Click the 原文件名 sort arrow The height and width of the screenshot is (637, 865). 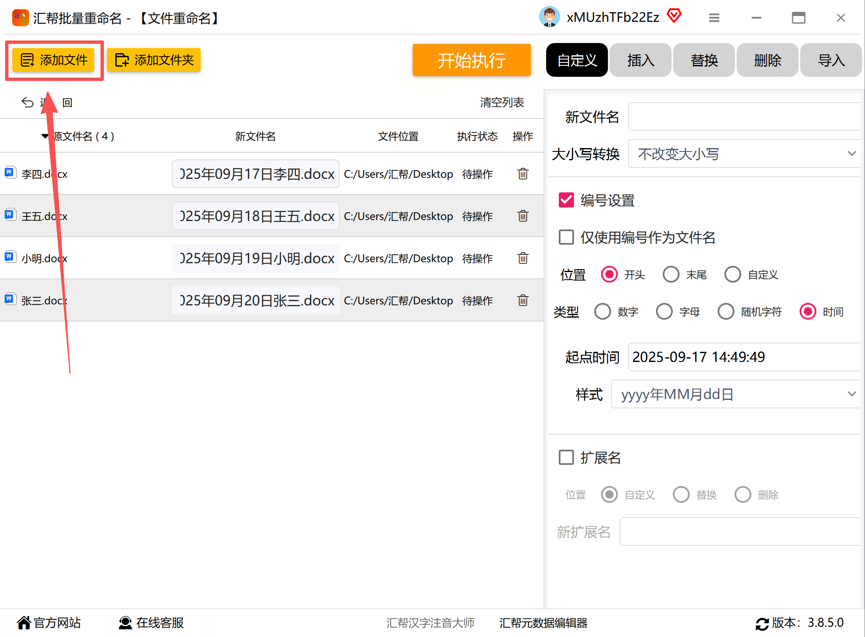click(x=45, y=136)
